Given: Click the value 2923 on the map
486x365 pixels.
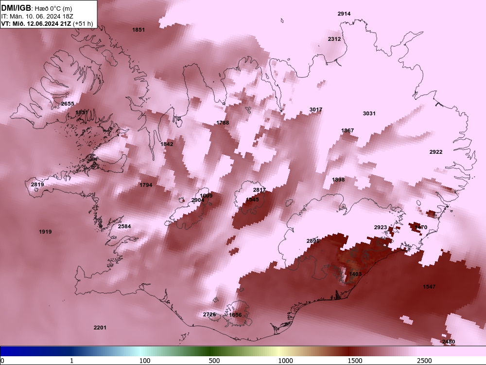Looking at the screenshot, I should 381,227.
